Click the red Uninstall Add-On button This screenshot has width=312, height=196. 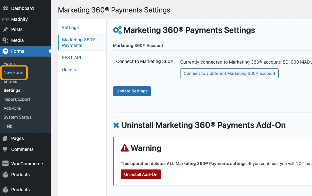click(141, 174)
